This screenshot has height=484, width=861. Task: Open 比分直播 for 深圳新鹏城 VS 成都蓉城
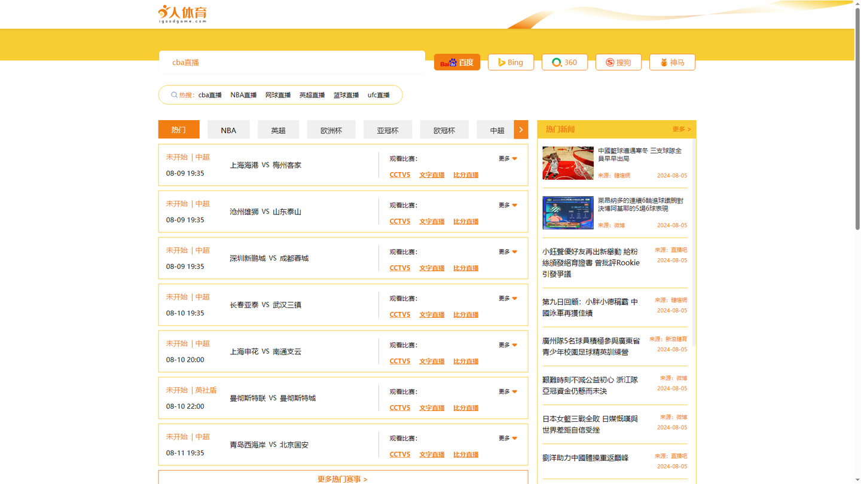click(466, 268)
